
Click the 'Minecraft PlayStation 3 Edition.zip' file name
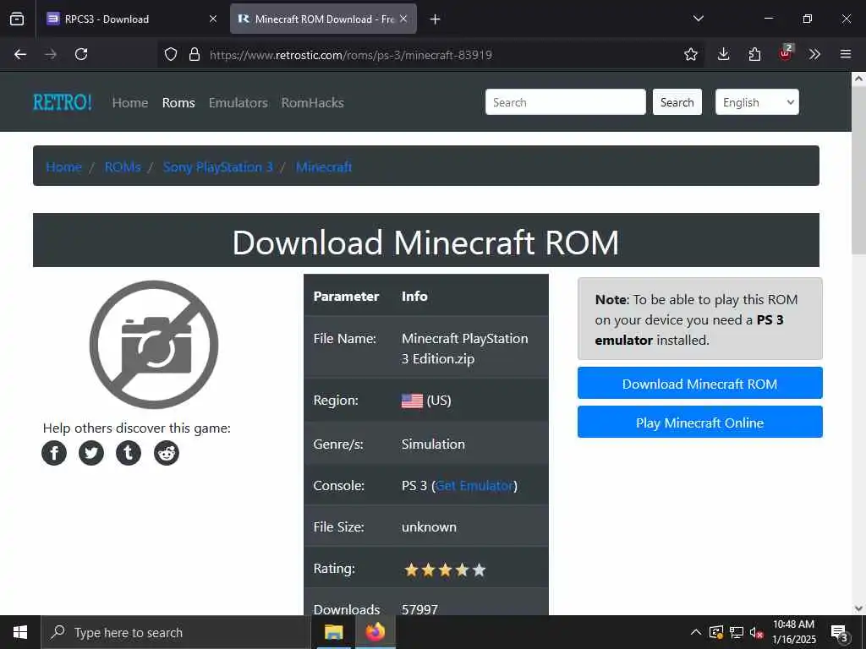(464, 348)
